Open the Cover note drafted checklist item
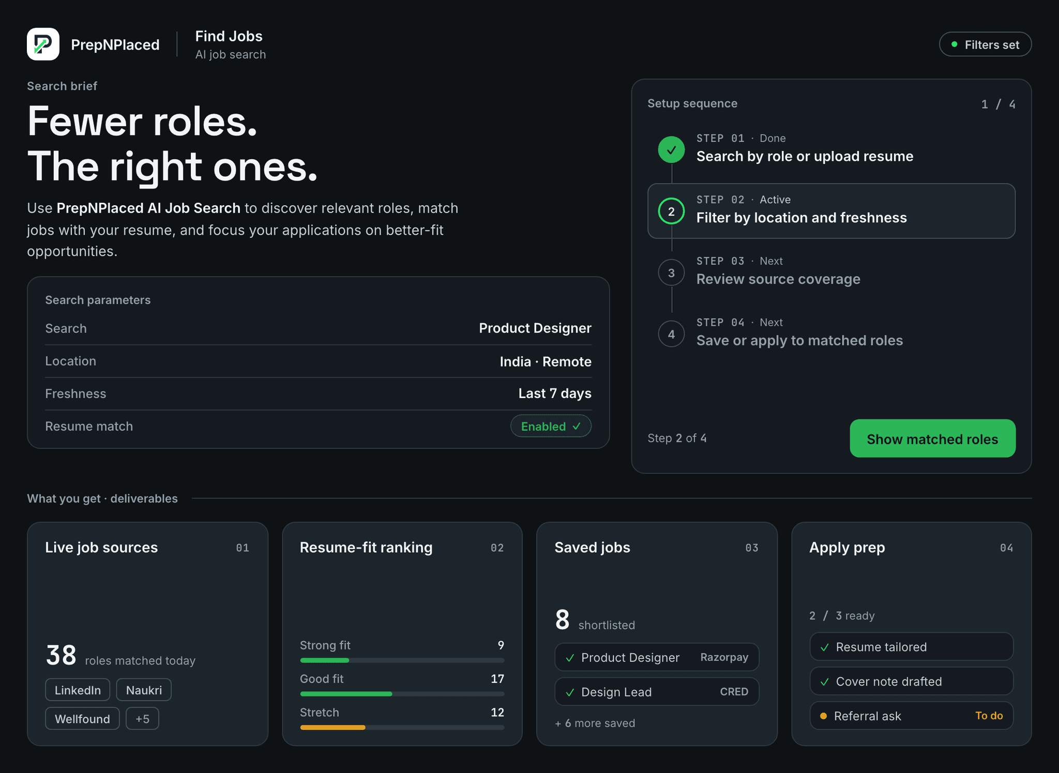The width and height of the screenshot is (1059, 773). [x=912, y=681]
